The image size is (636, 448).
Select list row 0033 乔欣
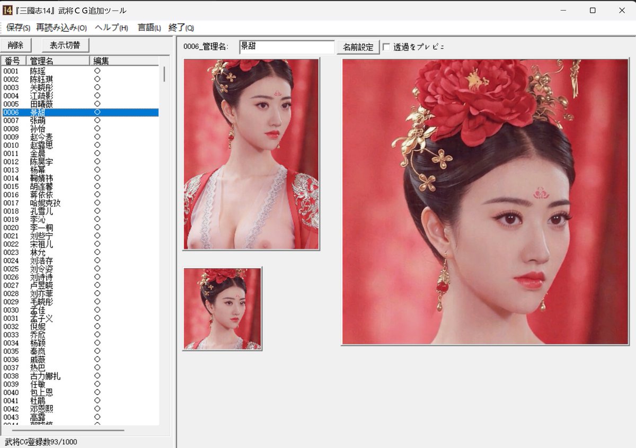coord(80,335)
